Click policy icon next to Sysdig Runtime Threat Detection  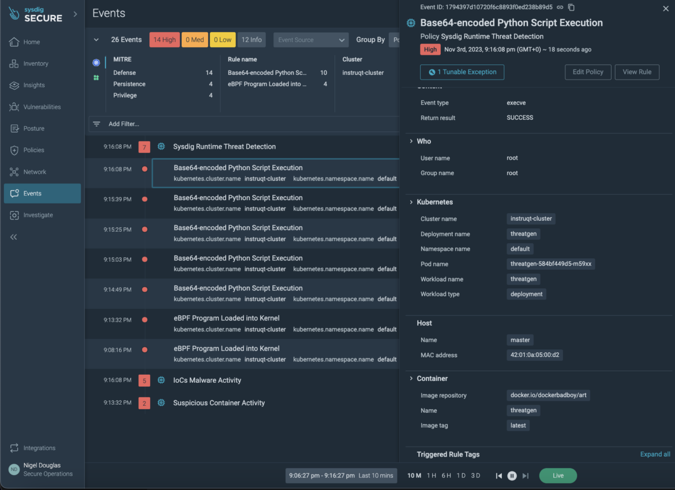click(x=161, y=146)
